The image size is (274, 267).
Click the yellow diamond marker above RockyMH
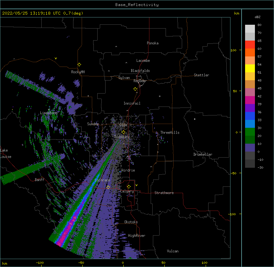[79, 65]
